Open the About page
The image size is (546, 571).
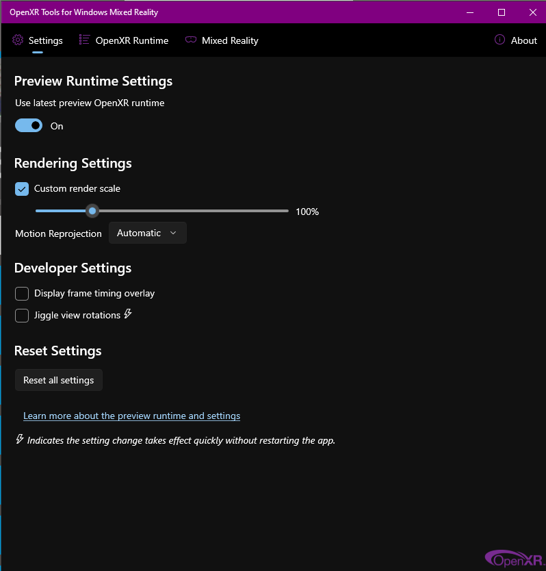tap(515, 40)
